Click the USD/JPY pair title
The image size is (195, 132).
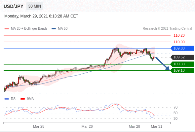pos(14,6)
